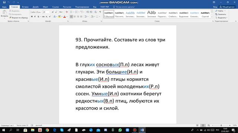Click Копировать in clipboard group
238x133 pixels.
click(15, 14)
